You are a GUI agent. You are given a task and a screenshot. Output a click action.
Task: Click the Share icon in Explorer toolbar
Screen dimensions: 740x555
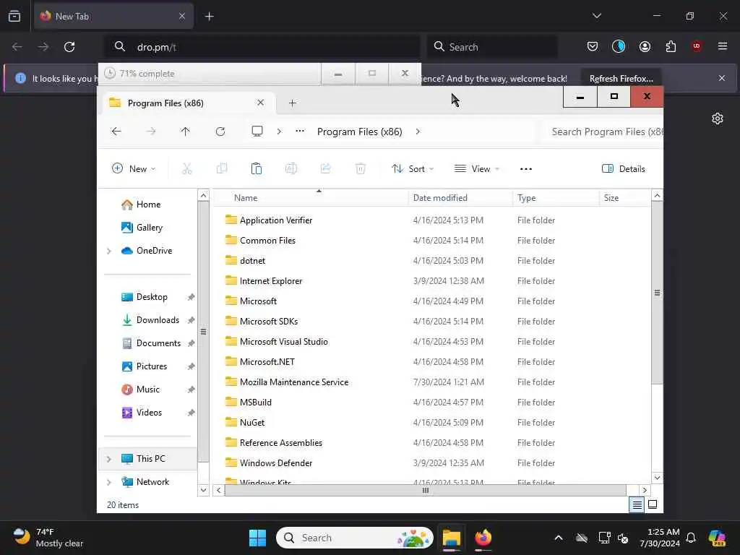pos(326,168)
